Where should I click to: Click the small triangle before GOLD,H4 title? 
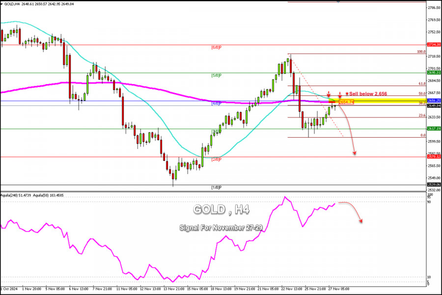(2, 4)
